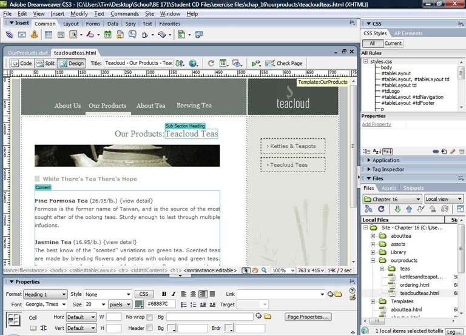Insert a hyperlink from the Insert bar
466x336 pixels.
click(9, 35)
